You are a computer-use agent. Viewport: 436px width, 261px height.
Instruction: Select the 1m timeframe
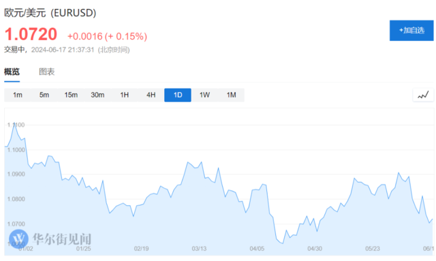pos(18,95)
